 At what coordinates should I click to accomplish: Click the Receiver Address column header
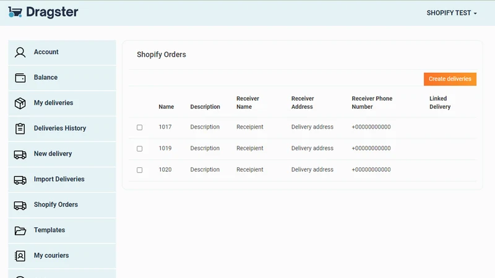click(303, 103)
